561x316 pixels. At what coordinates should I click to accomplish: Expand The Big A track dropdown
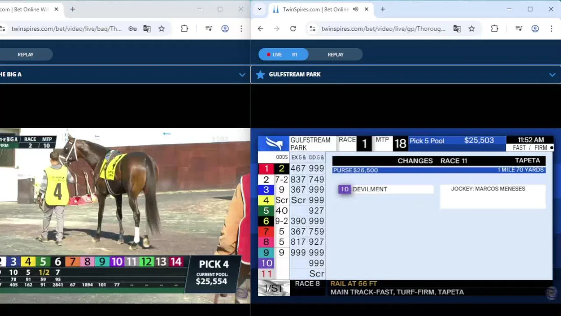click(242, 75)
